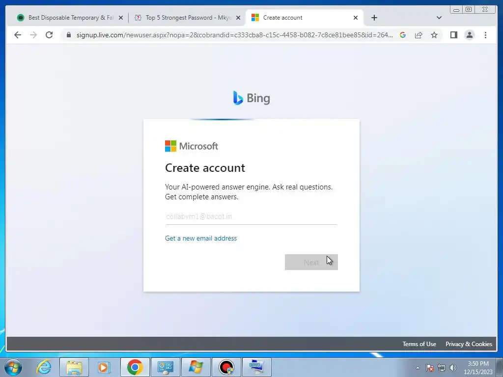Open the Windows Start menu orb
This screenshot has width=503, height=377.
point(13,367)
